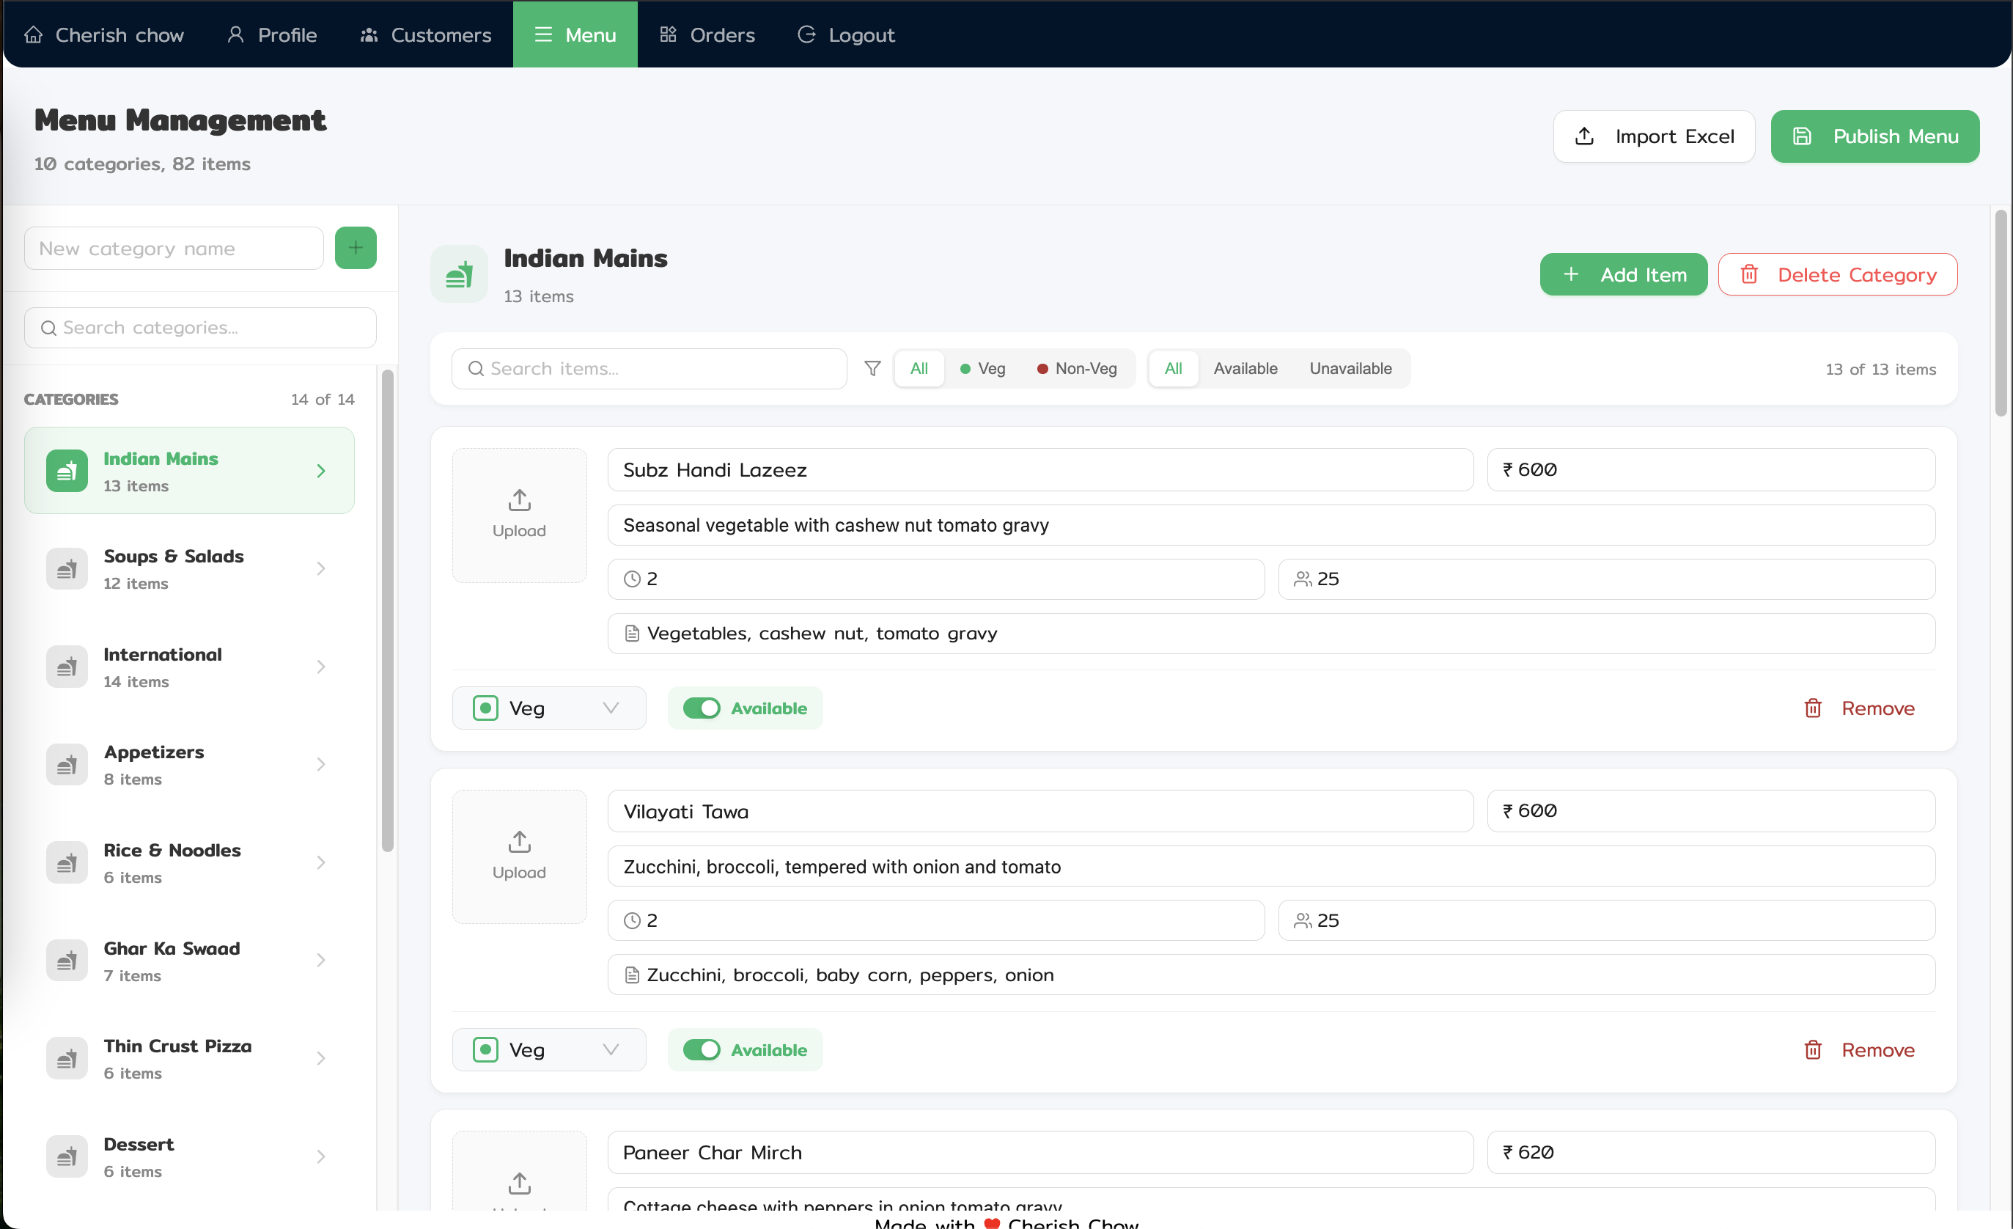Click the Add Item button
This screenshot has width=2013, height=1229.
point(1623,274)
